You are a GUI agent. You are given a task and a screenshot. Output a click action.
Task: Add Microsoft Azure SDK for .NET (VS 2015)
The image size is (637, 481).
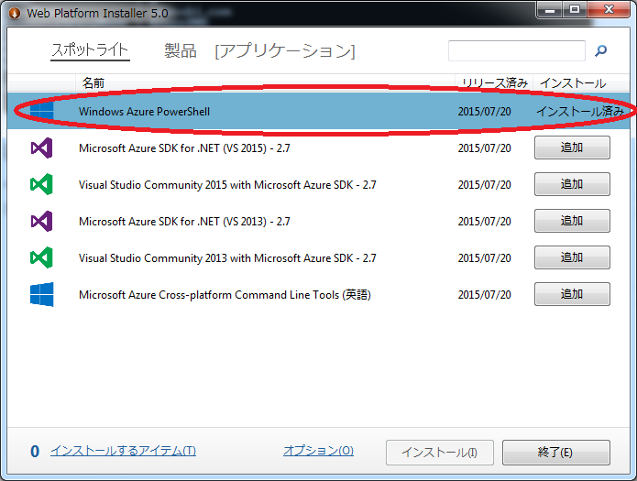(x=572, y=148)
